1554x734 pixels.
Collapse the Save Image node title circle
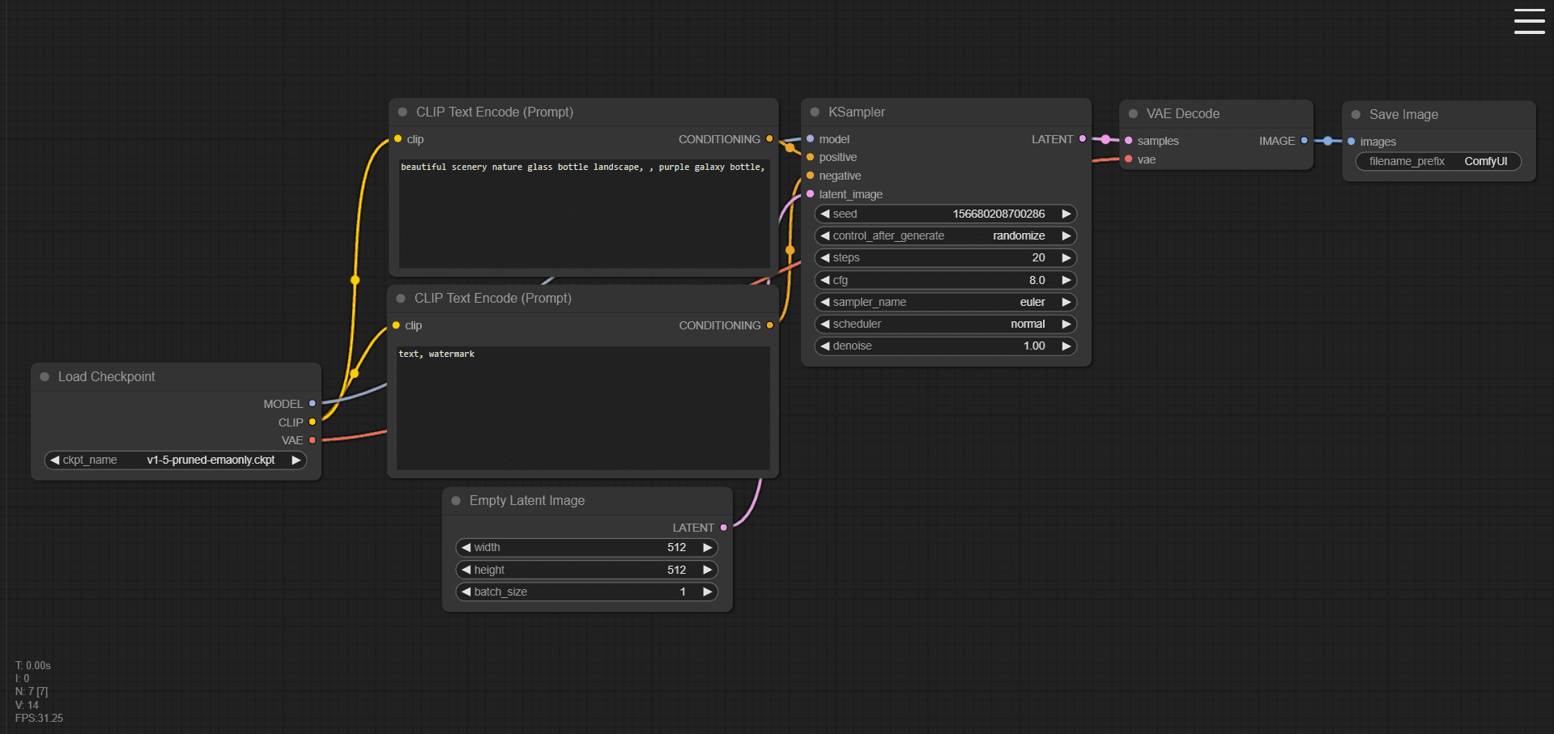(x=1356, y=114)
